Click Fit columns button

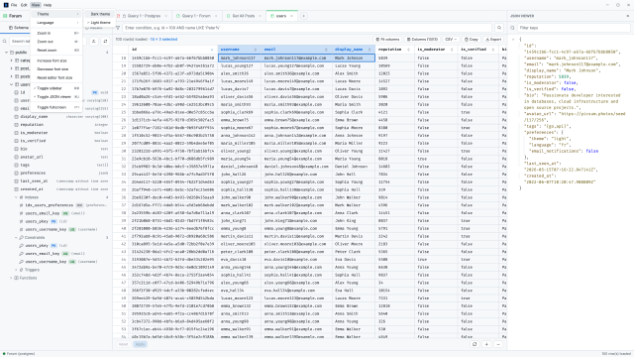click(387, 40)
